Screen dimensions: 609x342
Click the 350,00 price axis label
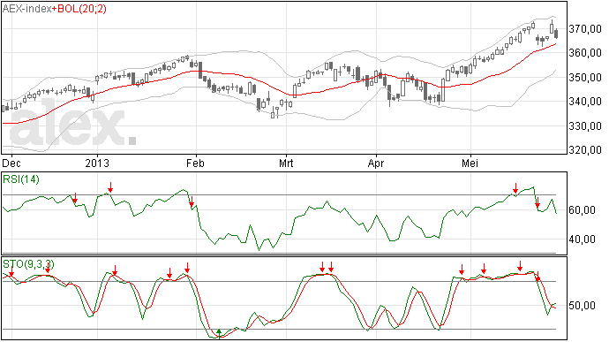(x=584, y=78)
